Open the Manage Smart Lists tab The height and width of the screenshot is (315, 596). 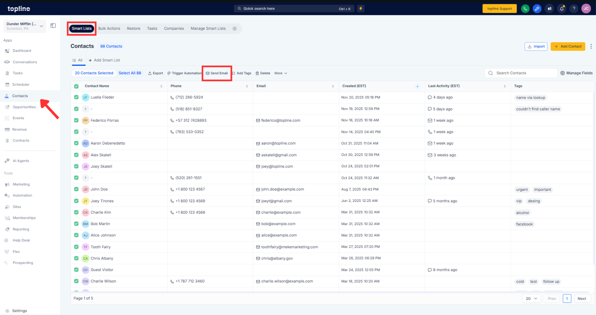point(208,28)
